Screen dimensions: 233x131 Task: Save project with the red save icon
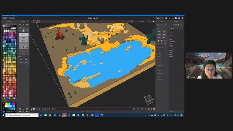click(x=169, y=18)
